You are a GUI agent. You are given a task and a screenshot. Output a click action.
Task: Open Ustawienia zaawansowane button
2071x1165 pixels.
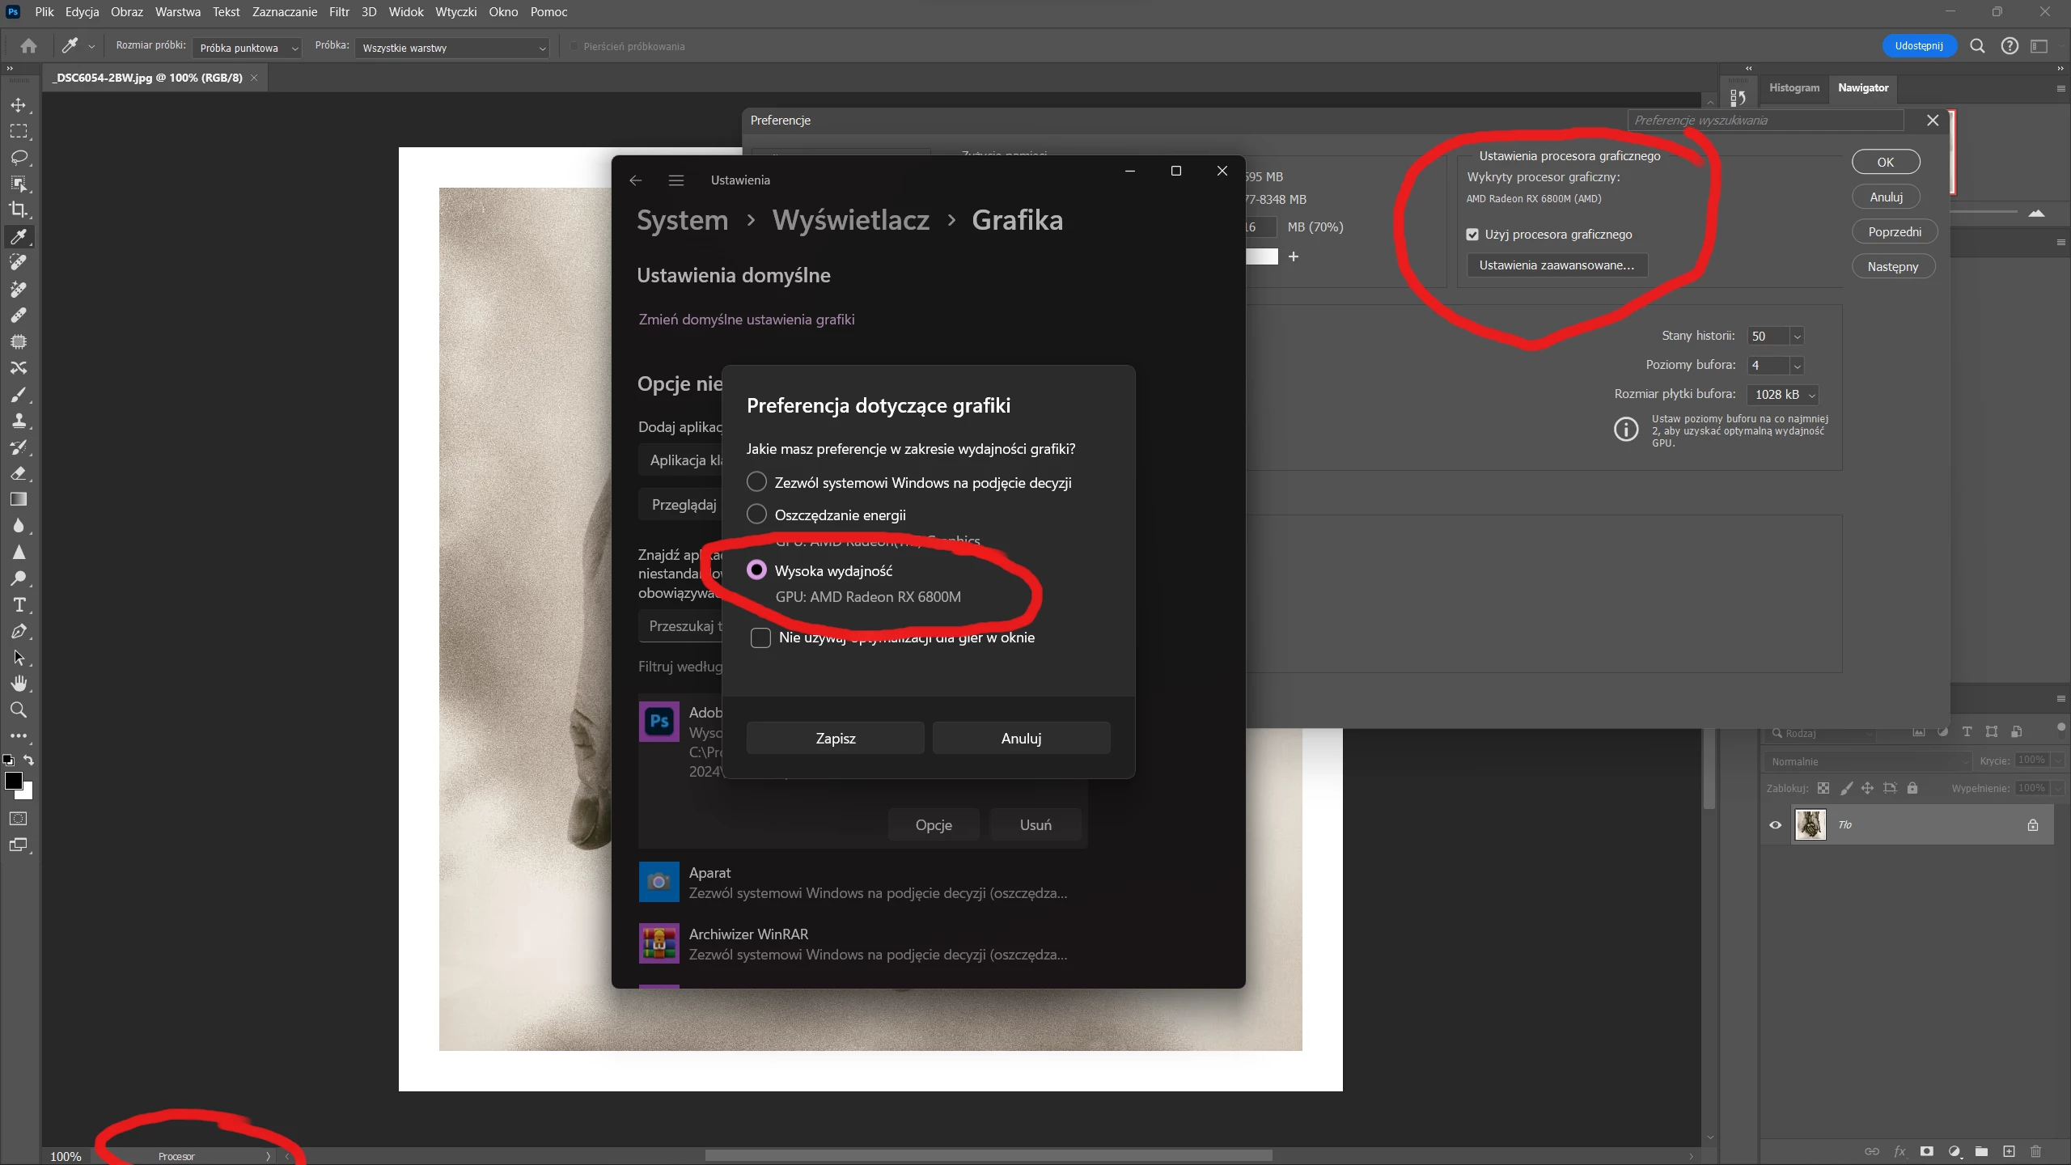[1556, 265]
